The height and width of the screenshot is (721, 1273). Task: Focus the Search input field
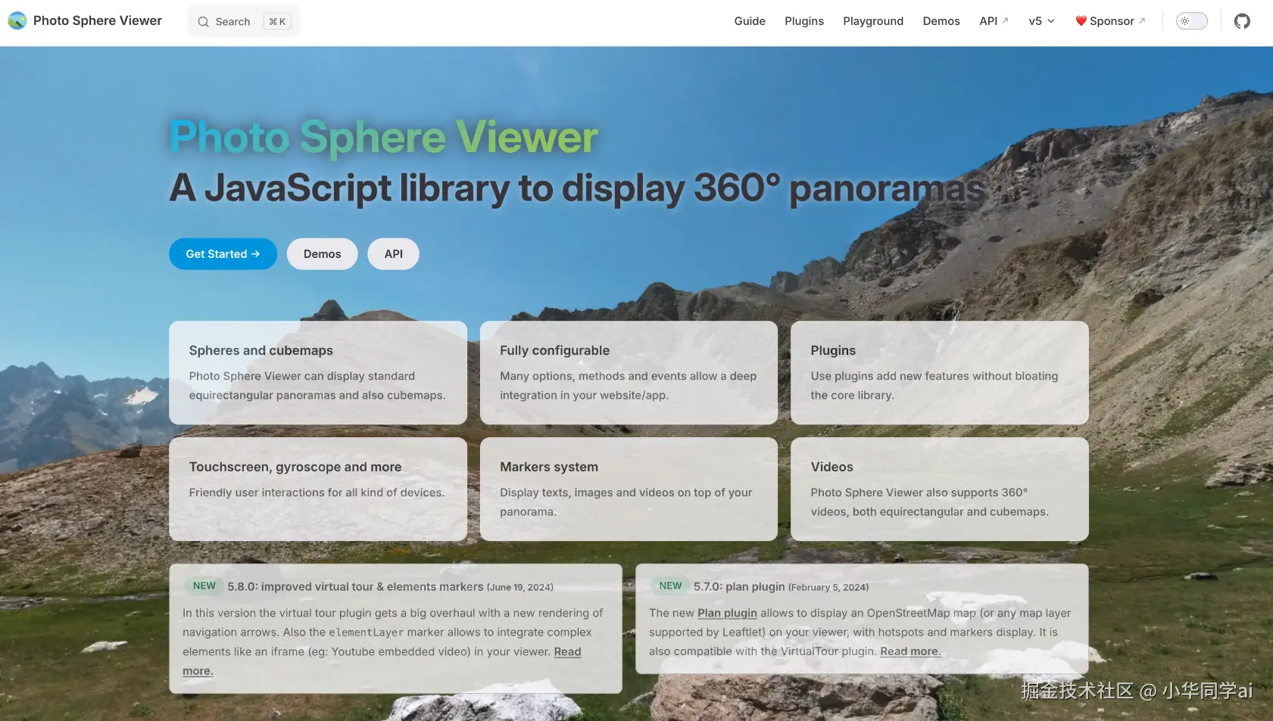[x=244, y=21]
